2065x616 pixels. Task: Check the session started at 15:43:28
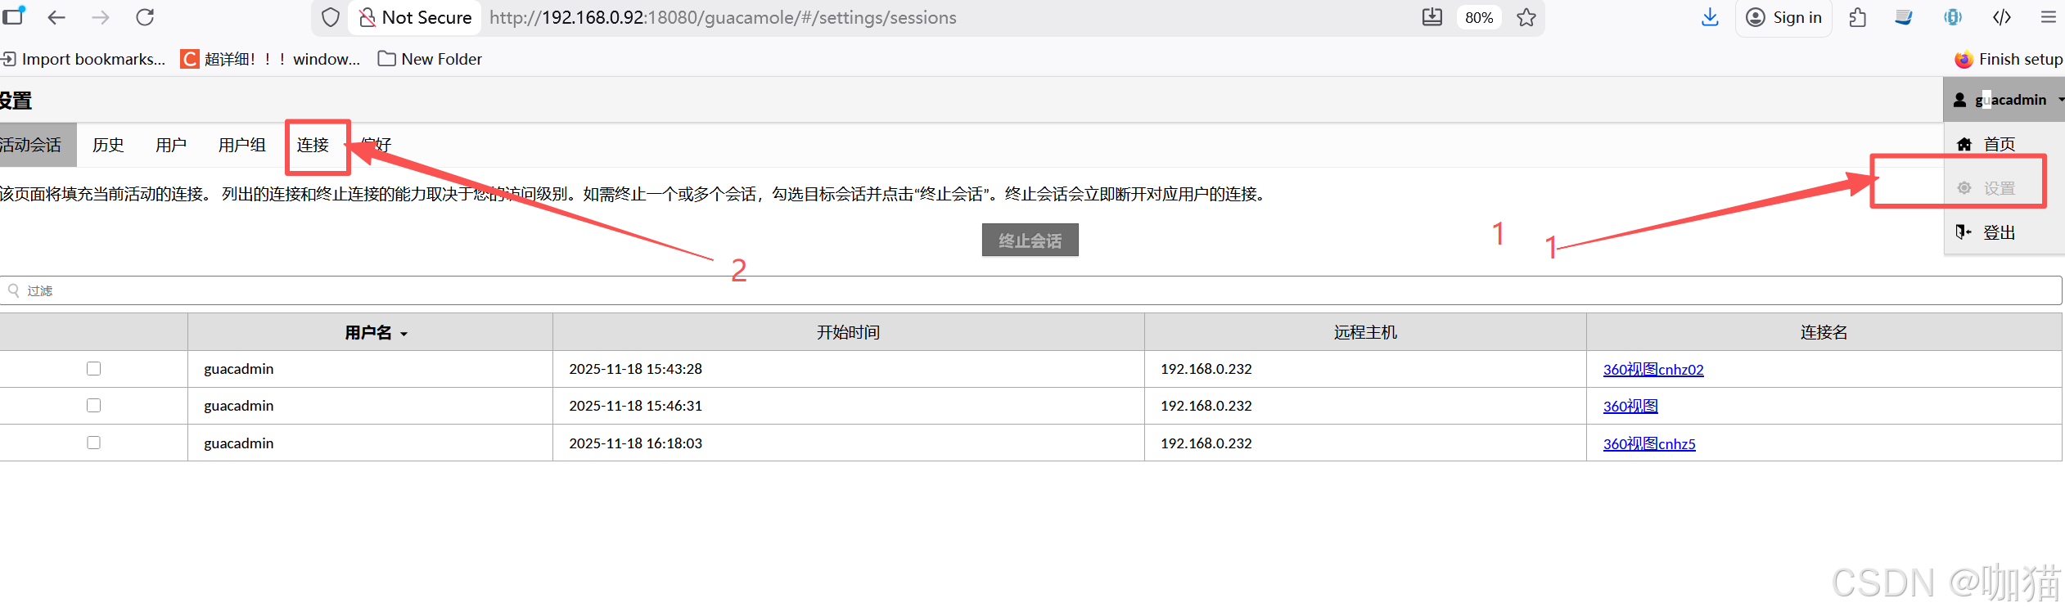[x=94, y=369]
